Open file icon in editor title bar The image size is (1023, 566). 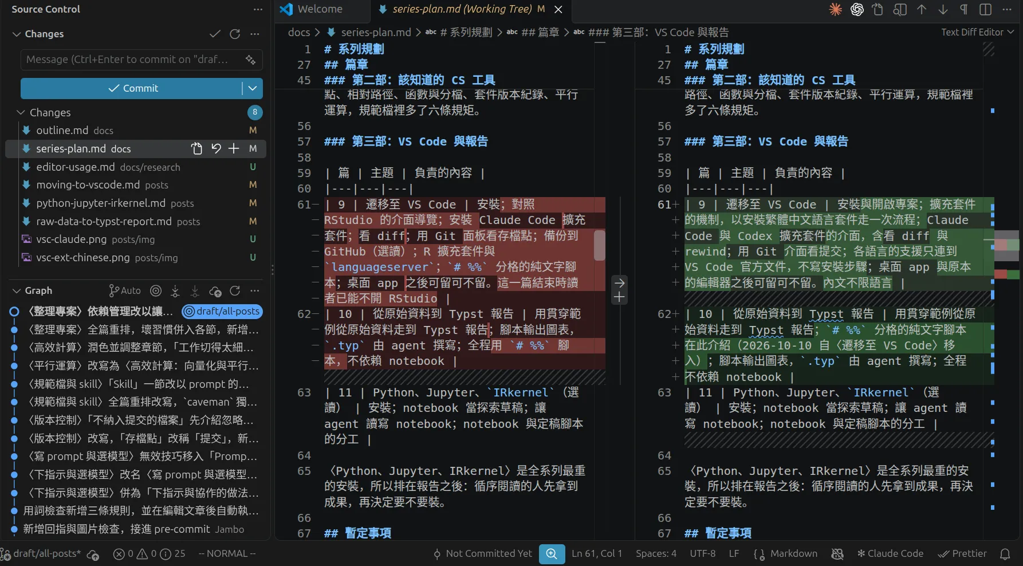point(878,9)
